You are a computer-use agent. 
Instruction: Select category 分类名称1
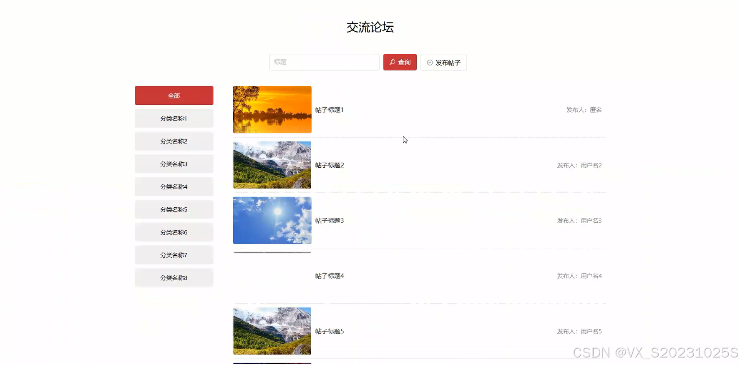[174, 118]
